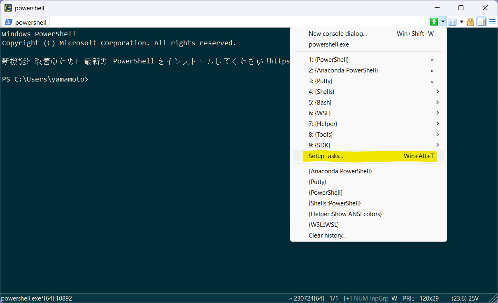This screenshot has height=303, width=498.
Task: Open the hamburger system menu icon
Action: pos(492,21)
